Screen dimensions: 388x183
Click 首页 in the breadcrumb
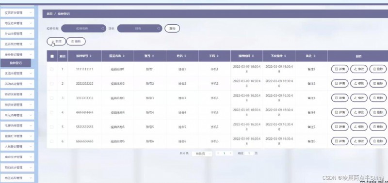49,14
